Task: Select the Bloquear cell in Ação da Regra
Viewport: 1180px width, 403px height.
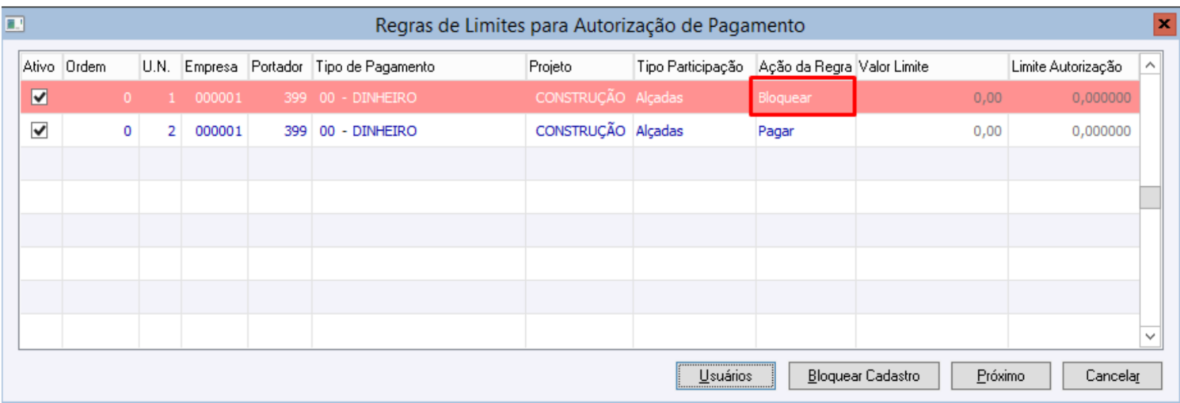Action: pos(802,98)
